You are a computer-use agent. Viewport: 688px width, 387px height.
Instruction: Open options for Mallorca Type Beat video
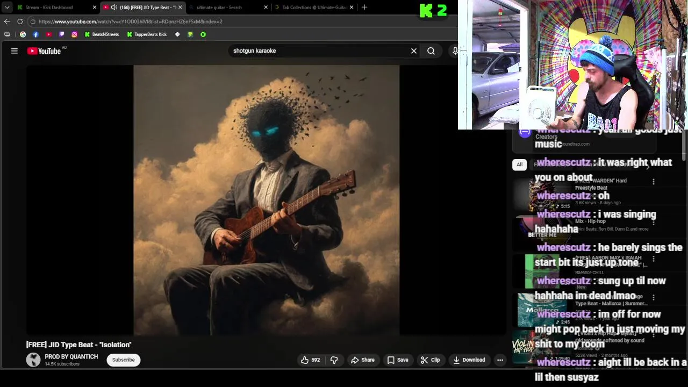point(654,297)
